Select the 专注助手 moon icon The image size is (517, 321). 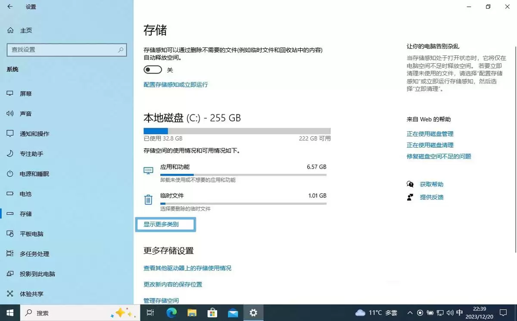[x=10, y=154]
